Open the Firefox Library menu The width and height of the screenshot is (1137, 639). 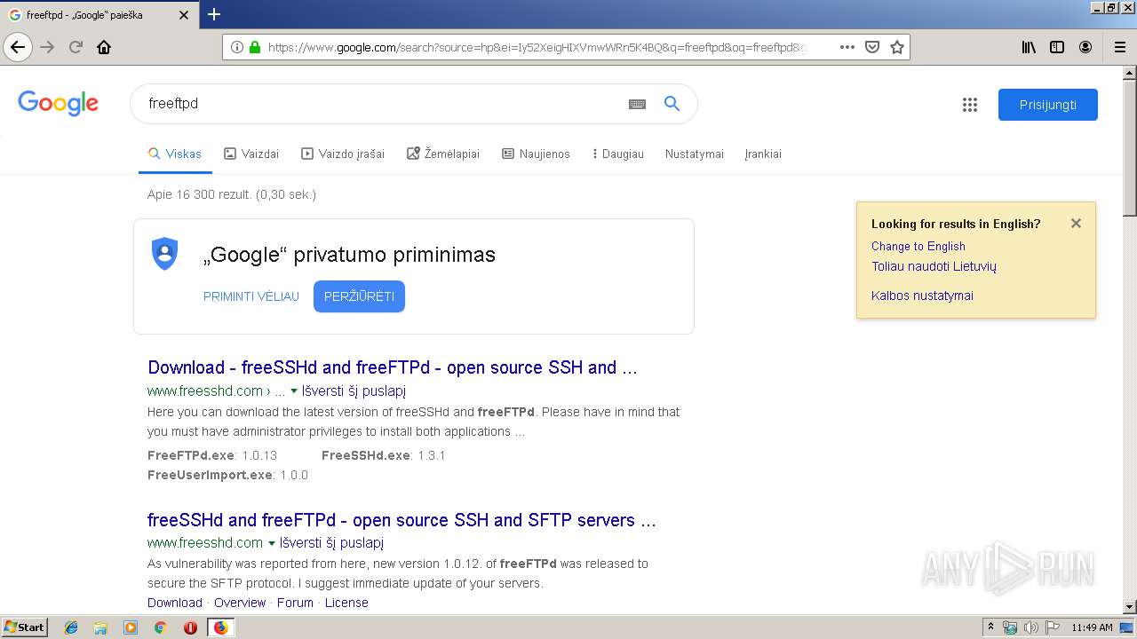1029,47
